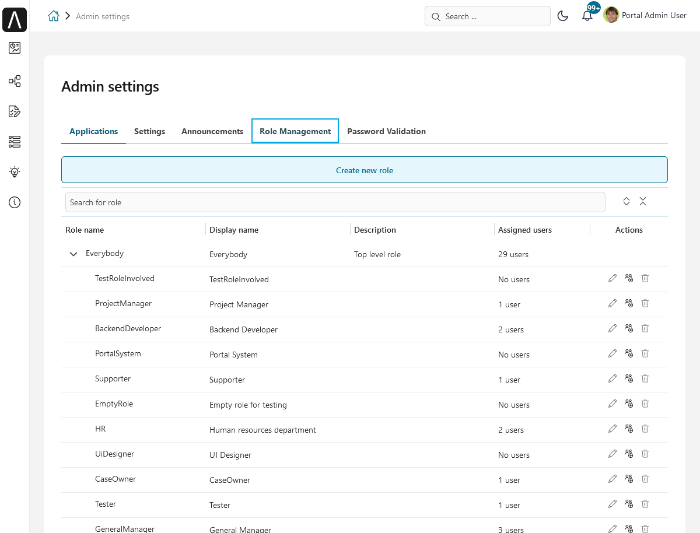The height and width of the screenshot is (533, 700).
Task: Delete the Supporter role
Action: point(645,378)
